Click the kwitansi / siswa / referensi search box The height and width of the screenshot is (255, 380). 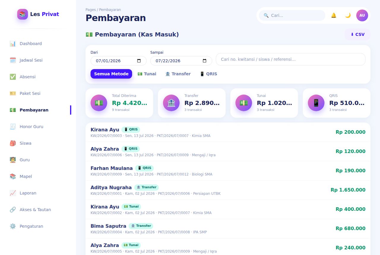pyautogui.click(x=291, y=59)
